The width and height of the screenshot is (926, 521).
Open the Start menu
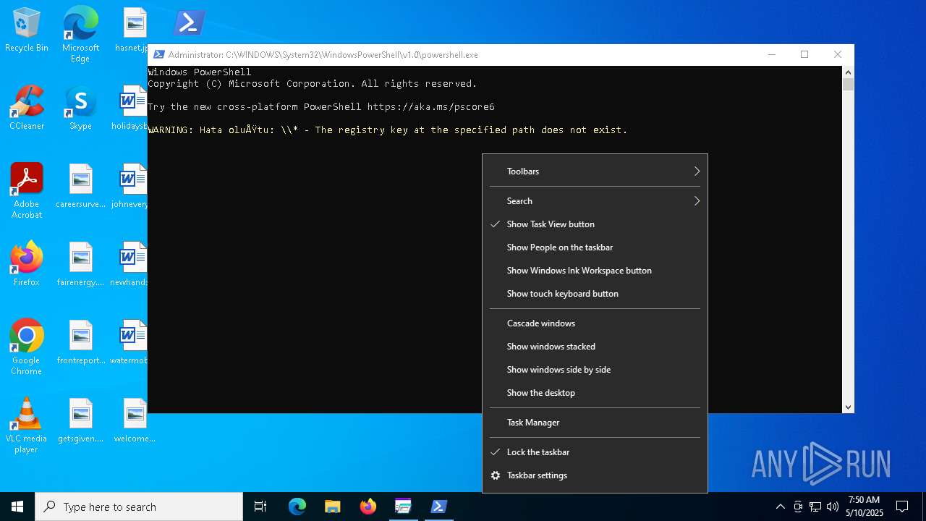[17, 507]
